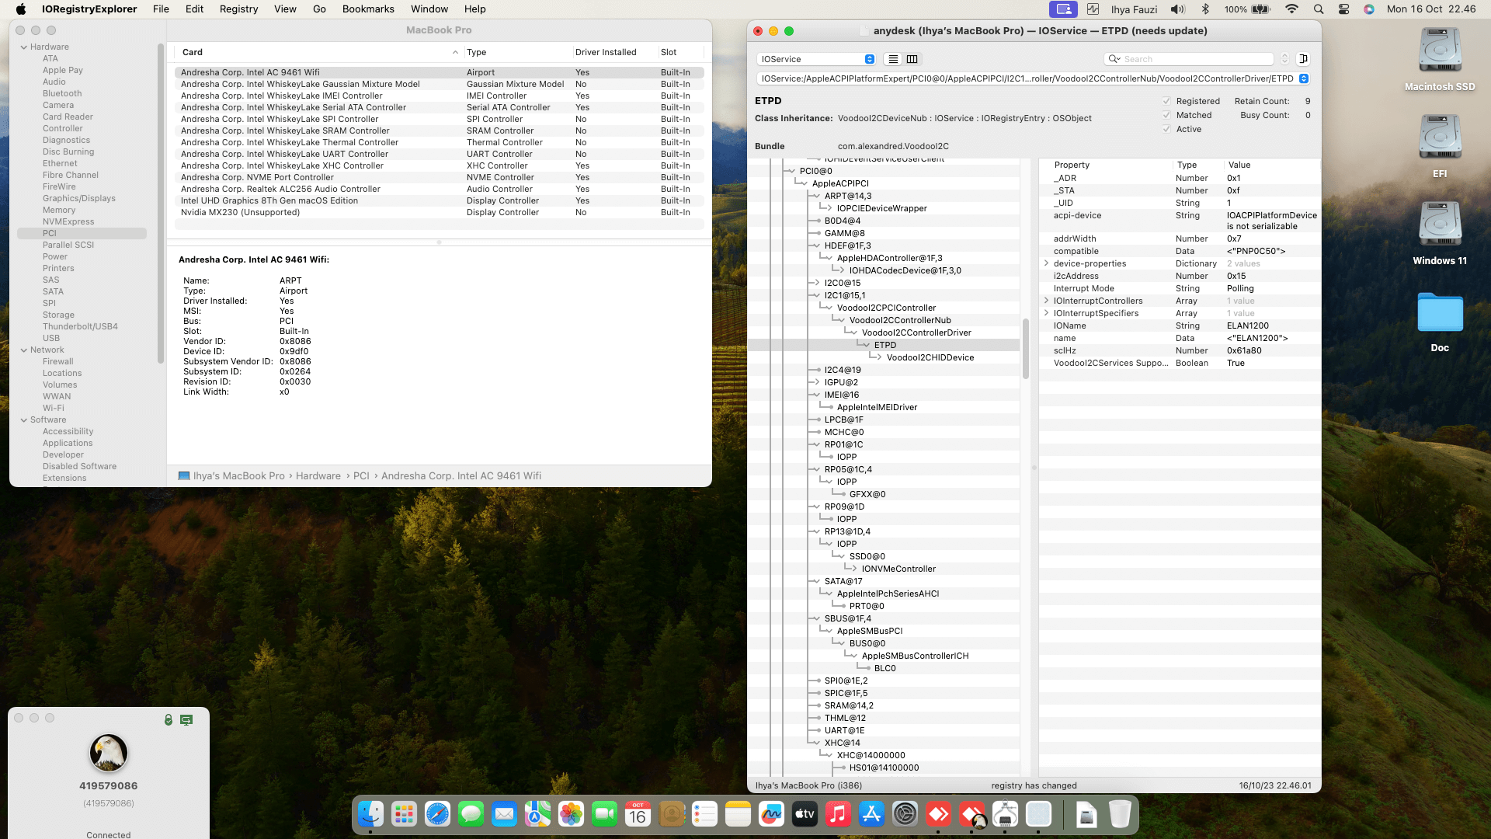Screen dimensions: 1491x839
Task: Switch to column browser view in IORegistryExplorer
Action: coord(912,59)
